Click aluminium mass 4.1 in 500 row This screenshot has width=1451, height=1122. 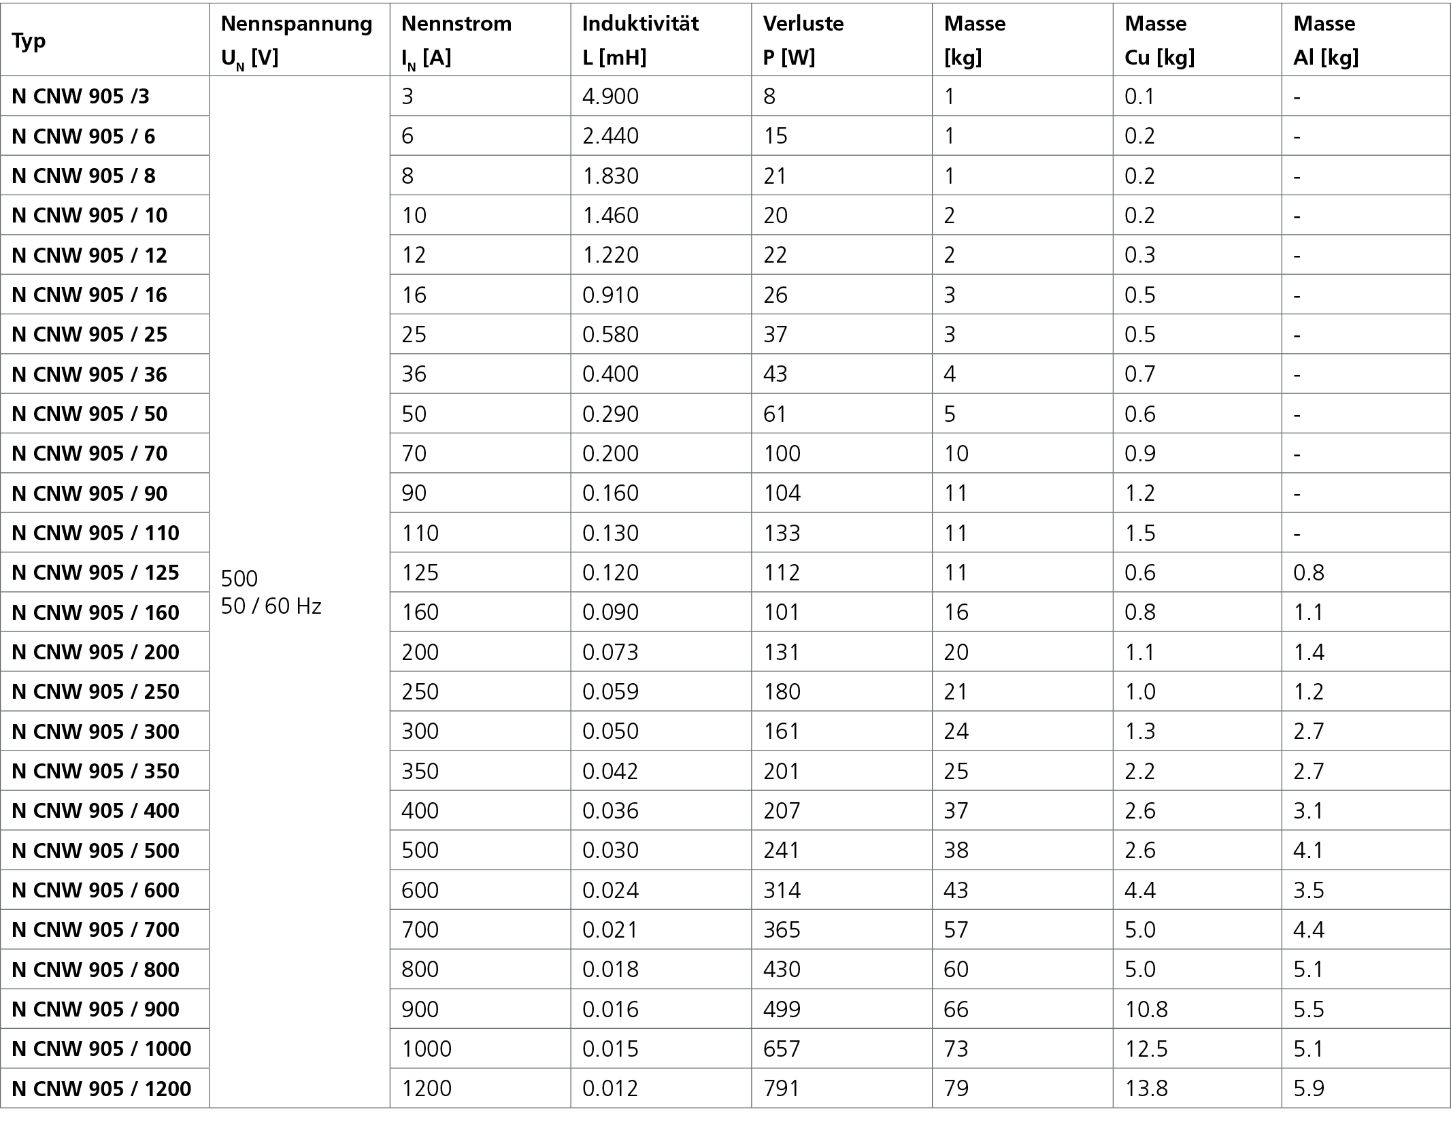pos(1309,851)
